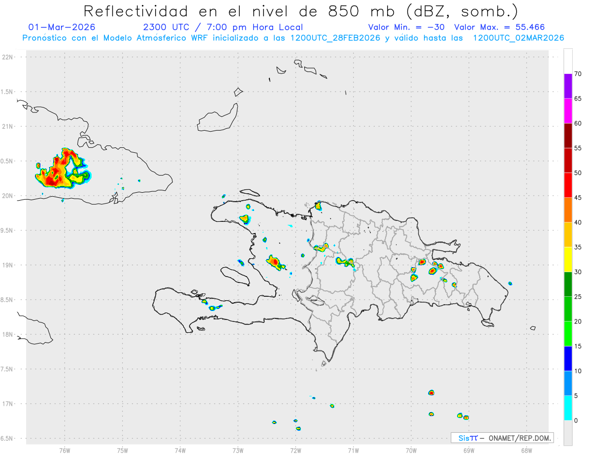Click the colorbar value label '0'

tap(576, 421)
